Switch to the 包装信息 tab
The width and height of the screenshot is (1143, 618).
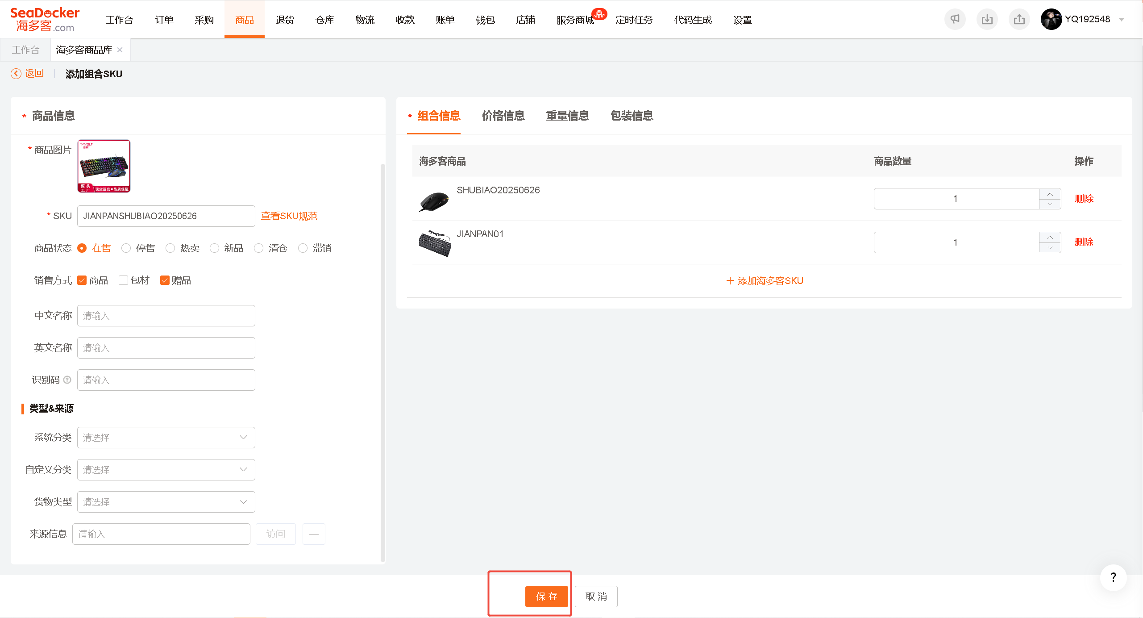[632, 116]
